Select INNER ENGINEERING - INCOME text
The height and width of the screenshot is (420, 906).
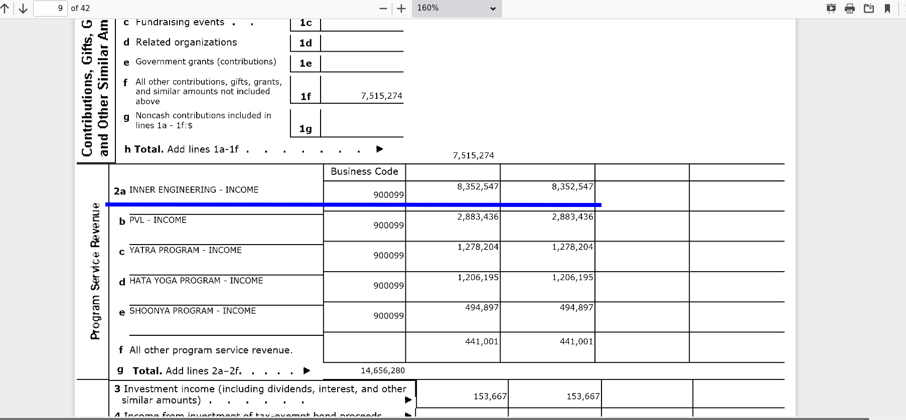point(194,190)
